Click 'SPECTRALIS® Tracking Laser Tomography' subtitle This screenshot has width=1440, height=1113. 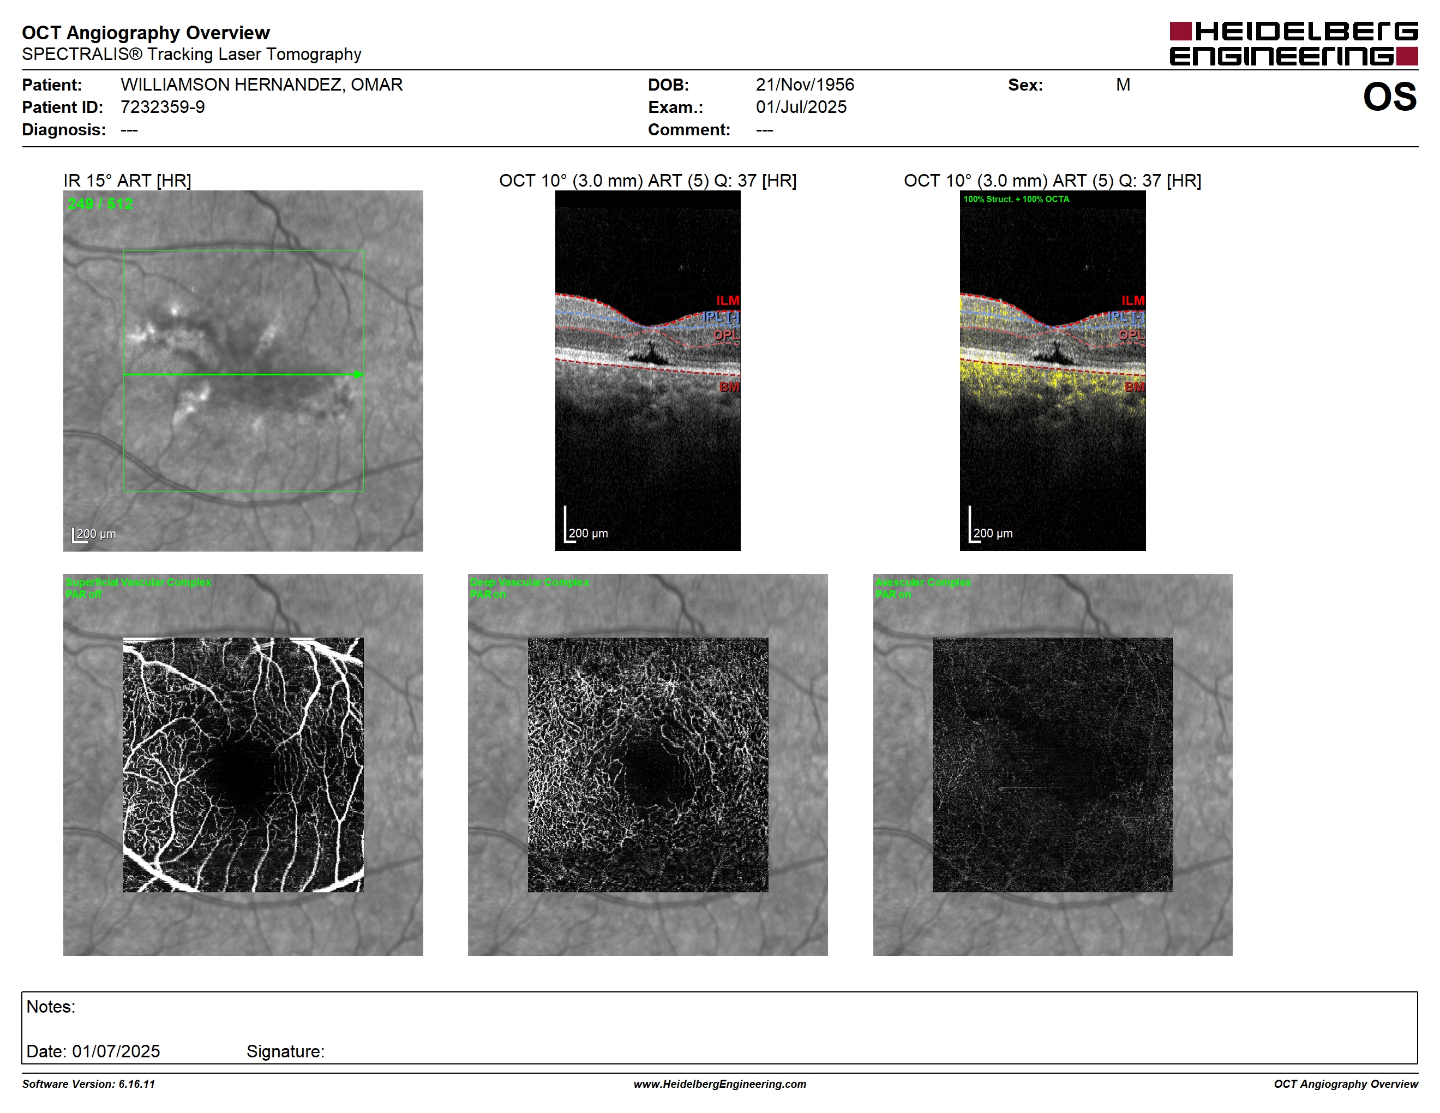pyautogui.click(x=191, y=54)
